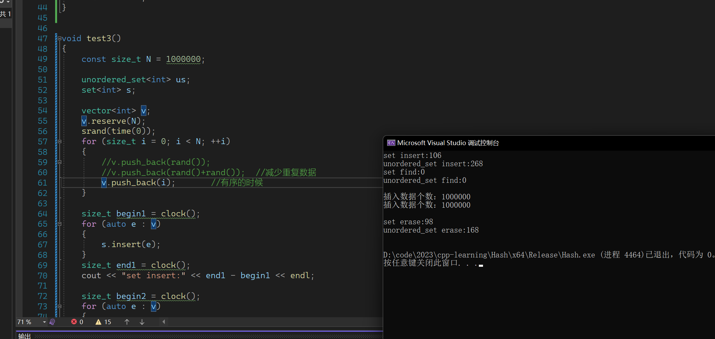Image resolution: width=715 pixels, height=339 pixels.
Task: Click the yellow warning count icon
Action: [x=98, y=322]
